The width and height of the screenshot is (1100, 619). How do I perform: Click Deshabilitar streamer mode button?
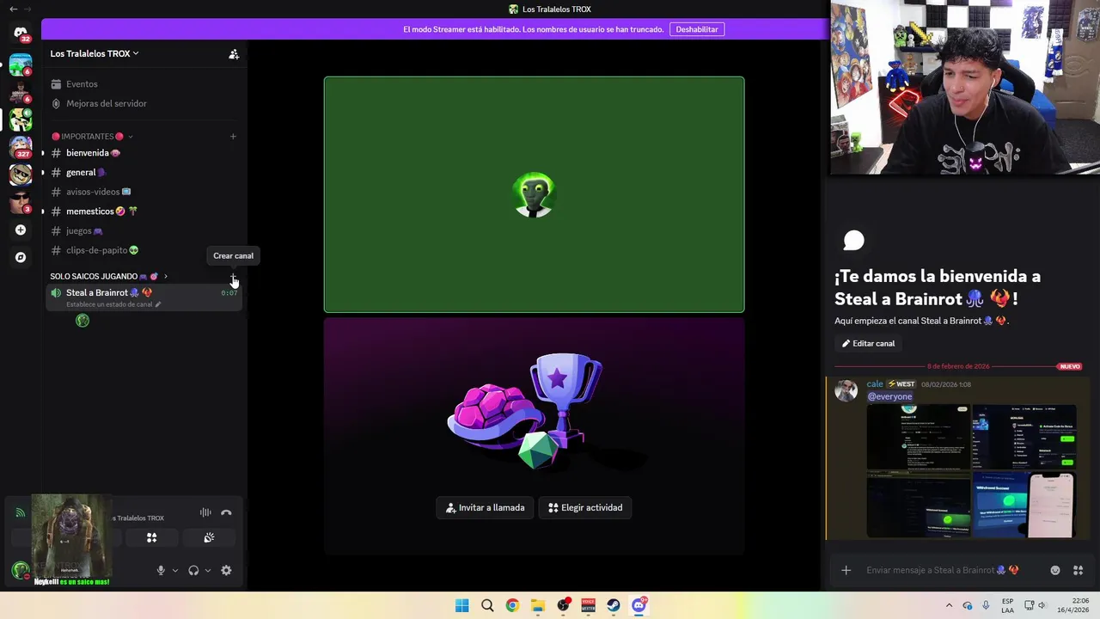(697, 29)
